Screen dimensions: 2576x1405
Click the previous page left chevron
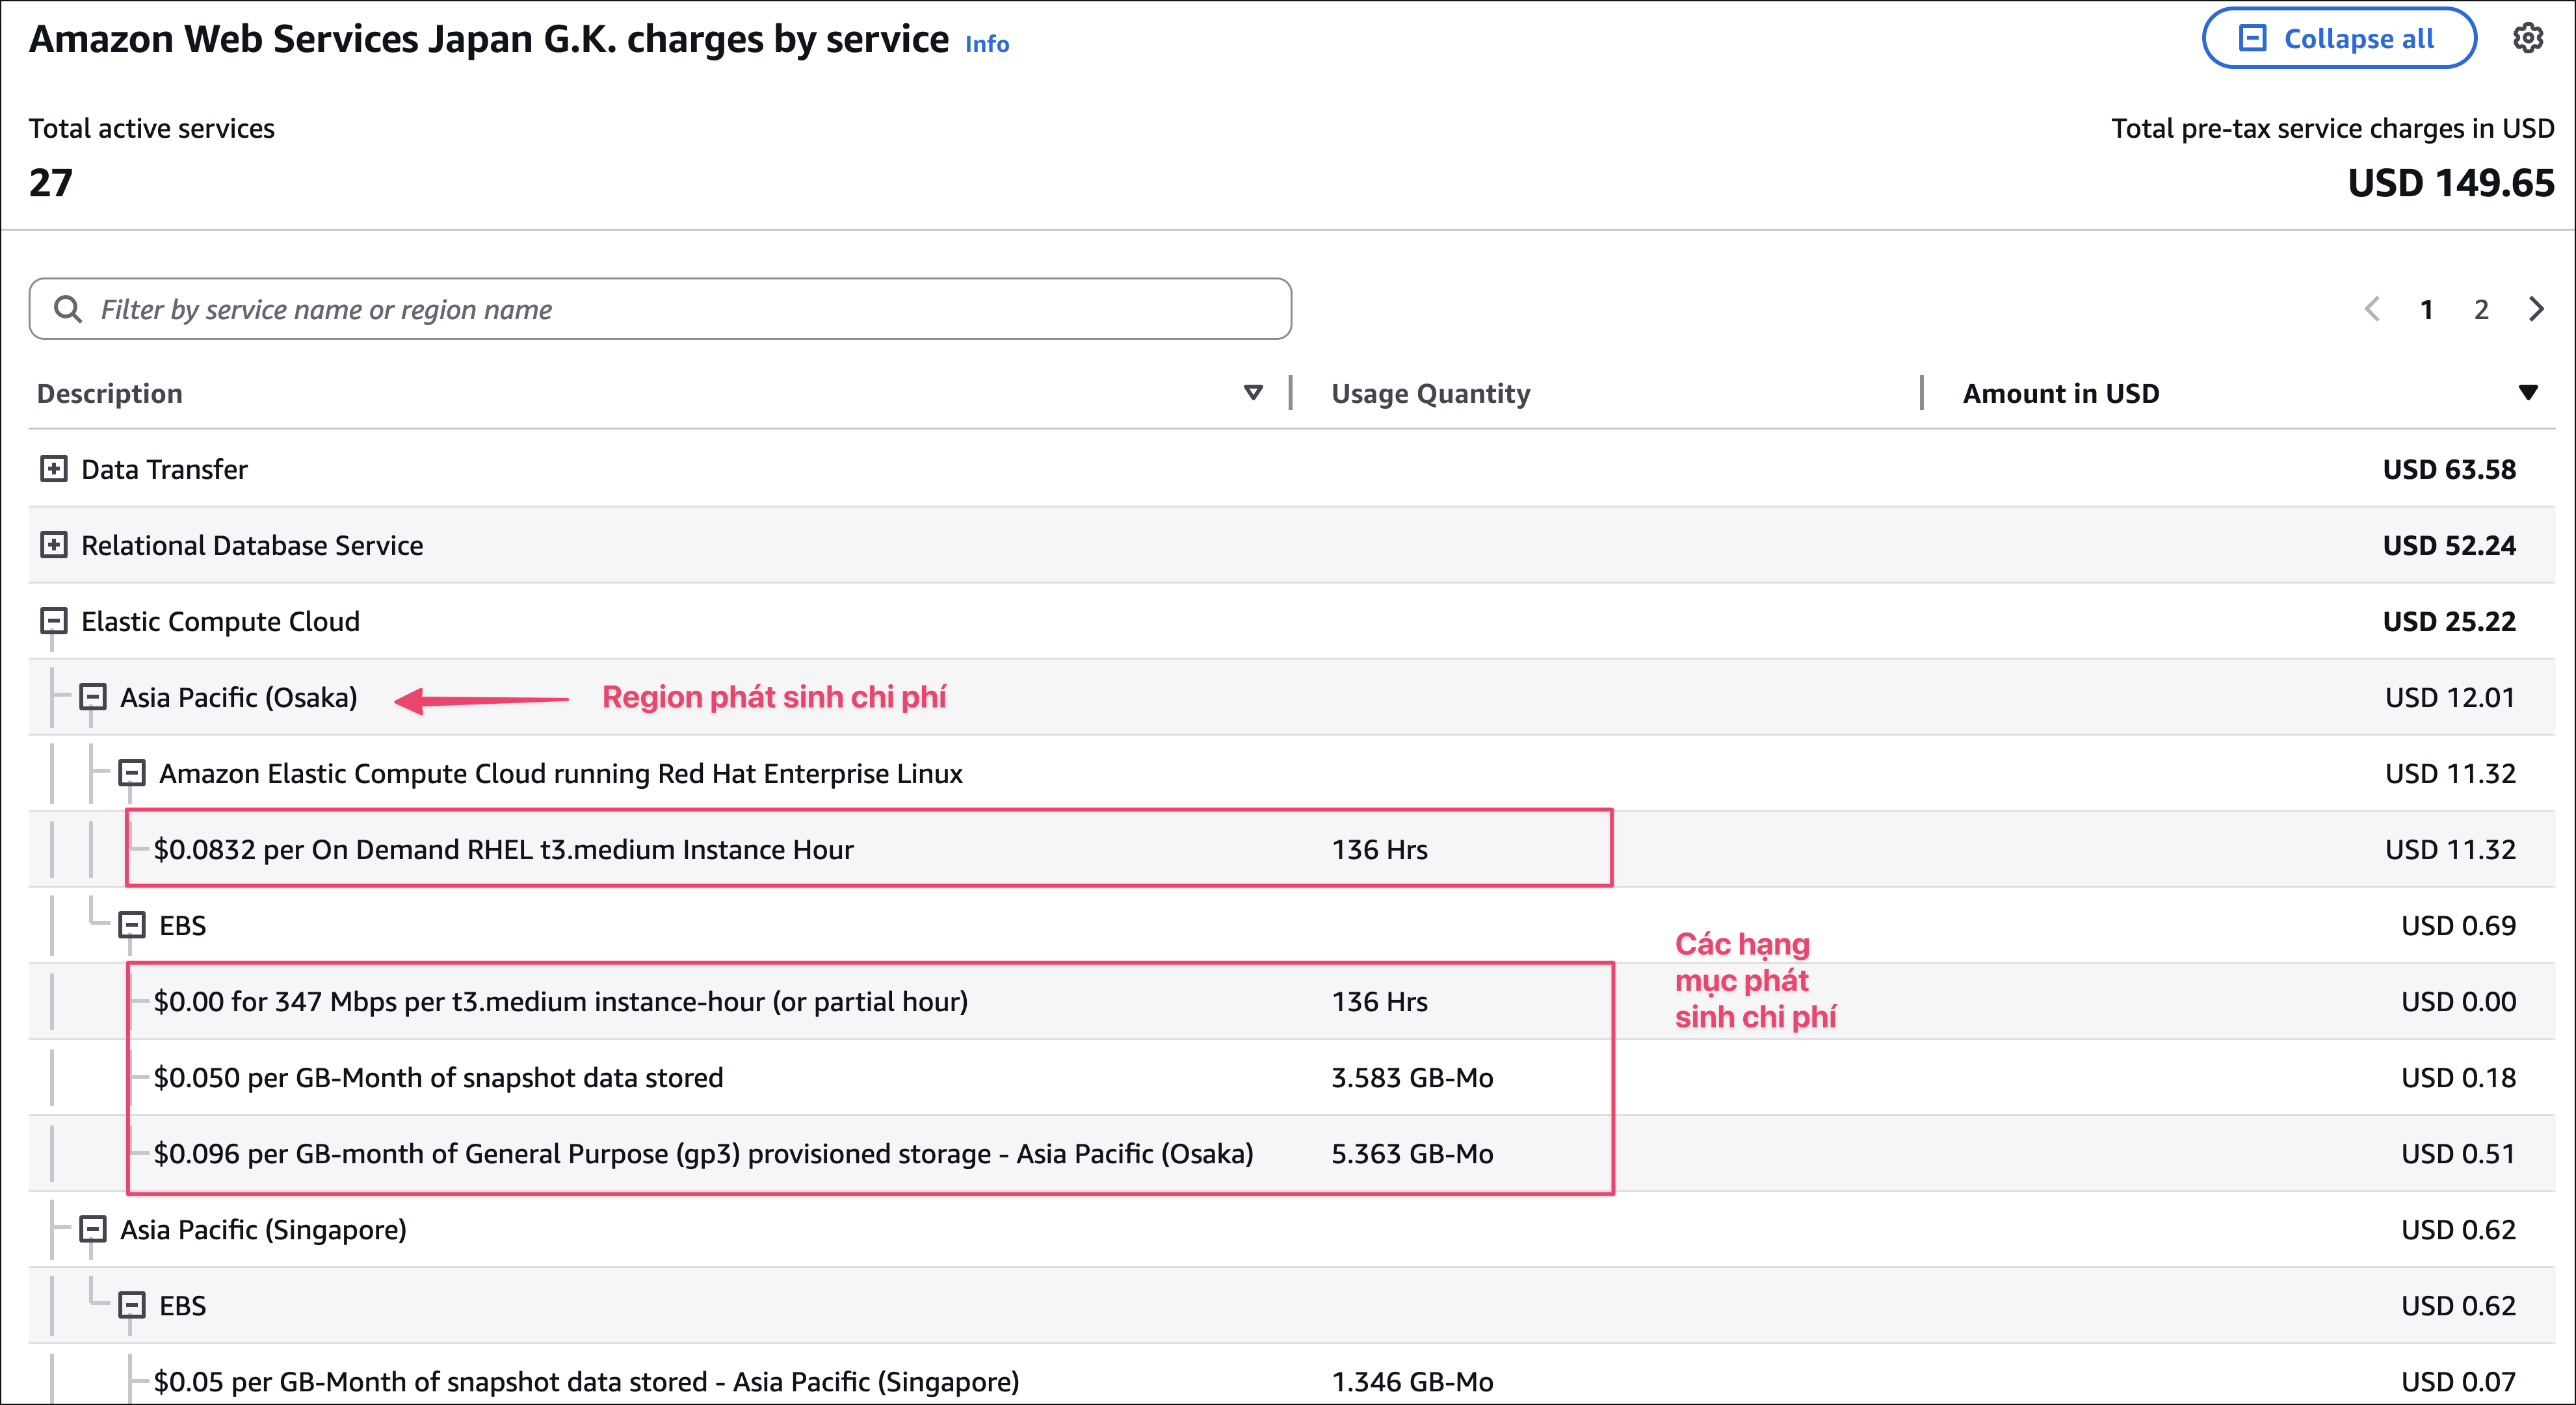pos(2372,309)
